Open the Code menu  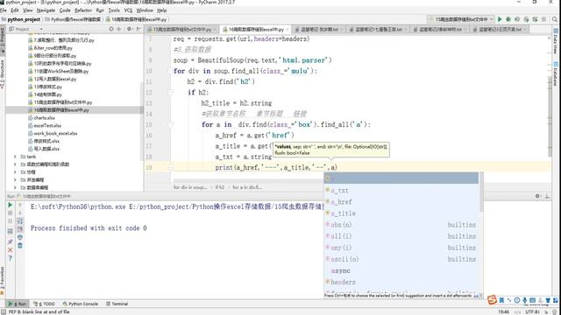coord(65,10)
